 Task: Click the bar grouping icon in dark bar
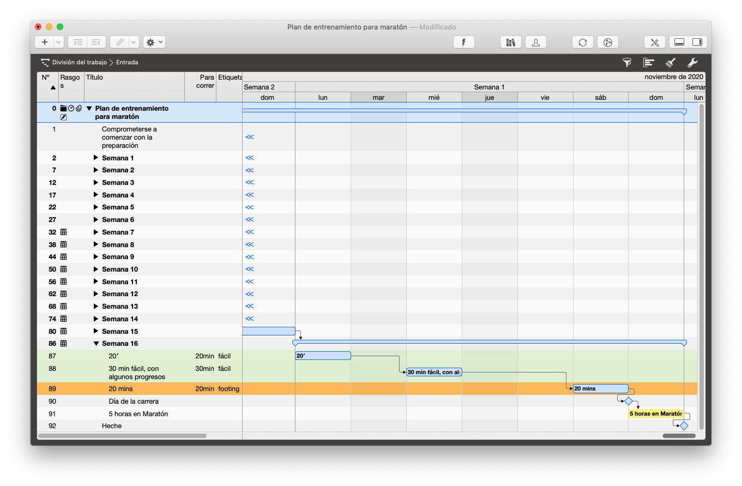(x=649, y=63)
